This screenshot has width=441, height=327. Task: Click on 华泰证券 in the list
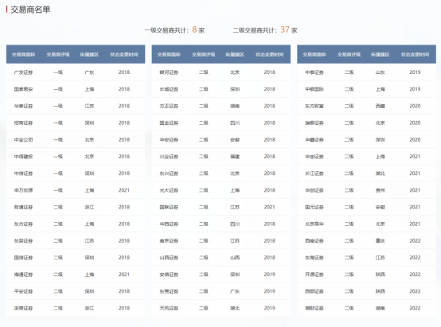click(x=23, y=106)
